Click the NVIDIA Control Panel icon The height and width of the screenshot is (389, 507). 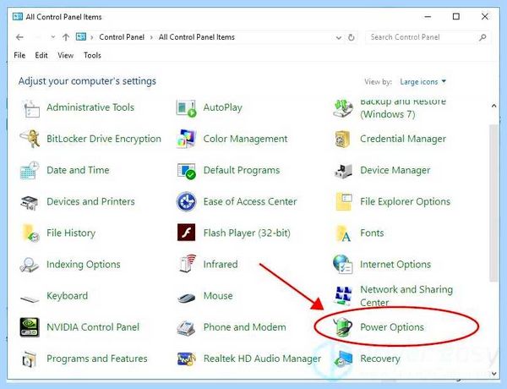[x=30, y=327]
